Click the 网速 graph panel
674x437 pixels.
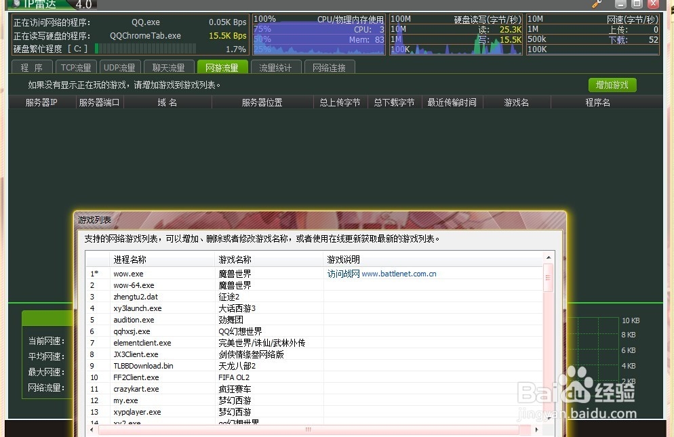coord(593,35)
